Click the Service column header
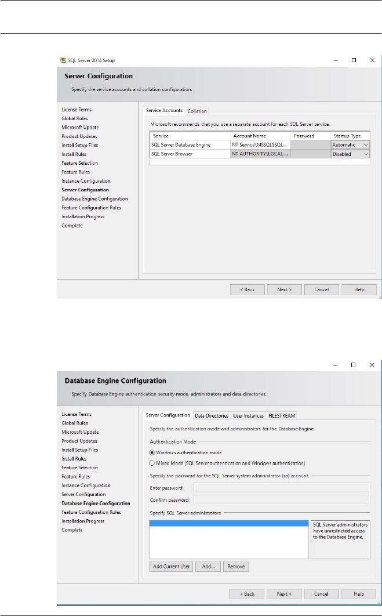382x616 pixels. (x=190, y=136)
